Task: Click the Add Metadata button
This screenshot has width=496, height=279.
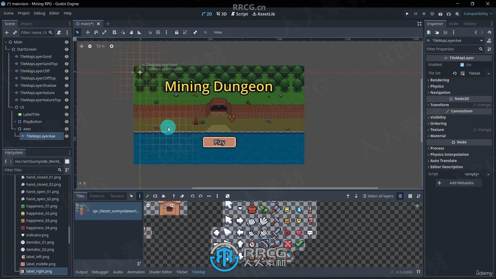Action: click(x=459, y=183)
